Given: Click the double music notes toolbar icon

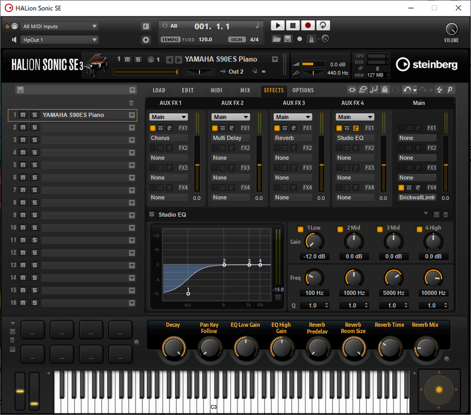Looking at the screenshot, I should coord(374,89).
